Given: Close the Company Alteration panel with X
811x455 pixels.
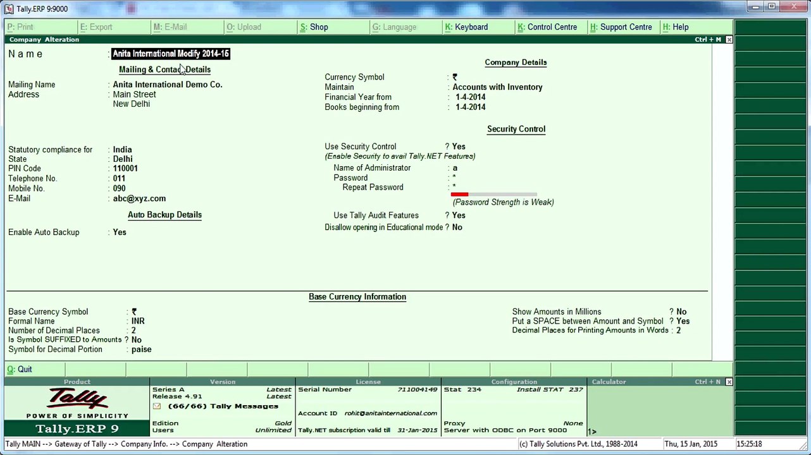Looking at the screenshot, I should [729, 39].
